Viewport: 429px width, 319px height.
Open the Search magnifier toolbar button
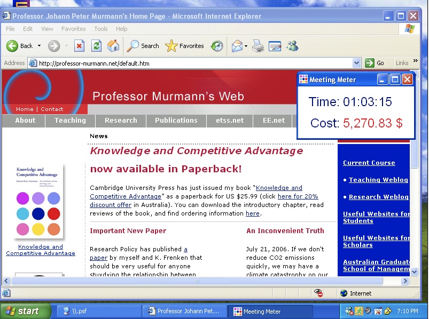(x=143, y=46)
